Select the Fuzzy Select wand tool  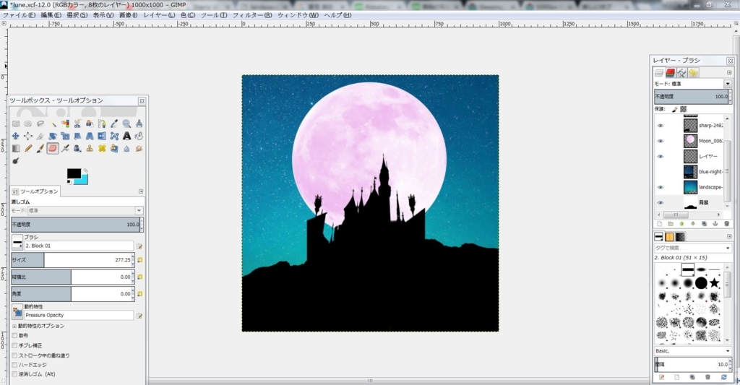click(x=53, y=124)
